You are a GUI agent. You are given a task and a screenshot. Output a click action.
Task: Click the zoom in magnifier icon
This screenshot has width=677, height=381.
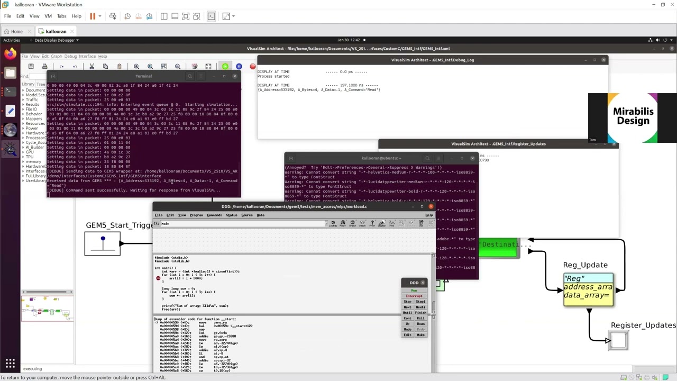tap(136, 66)
